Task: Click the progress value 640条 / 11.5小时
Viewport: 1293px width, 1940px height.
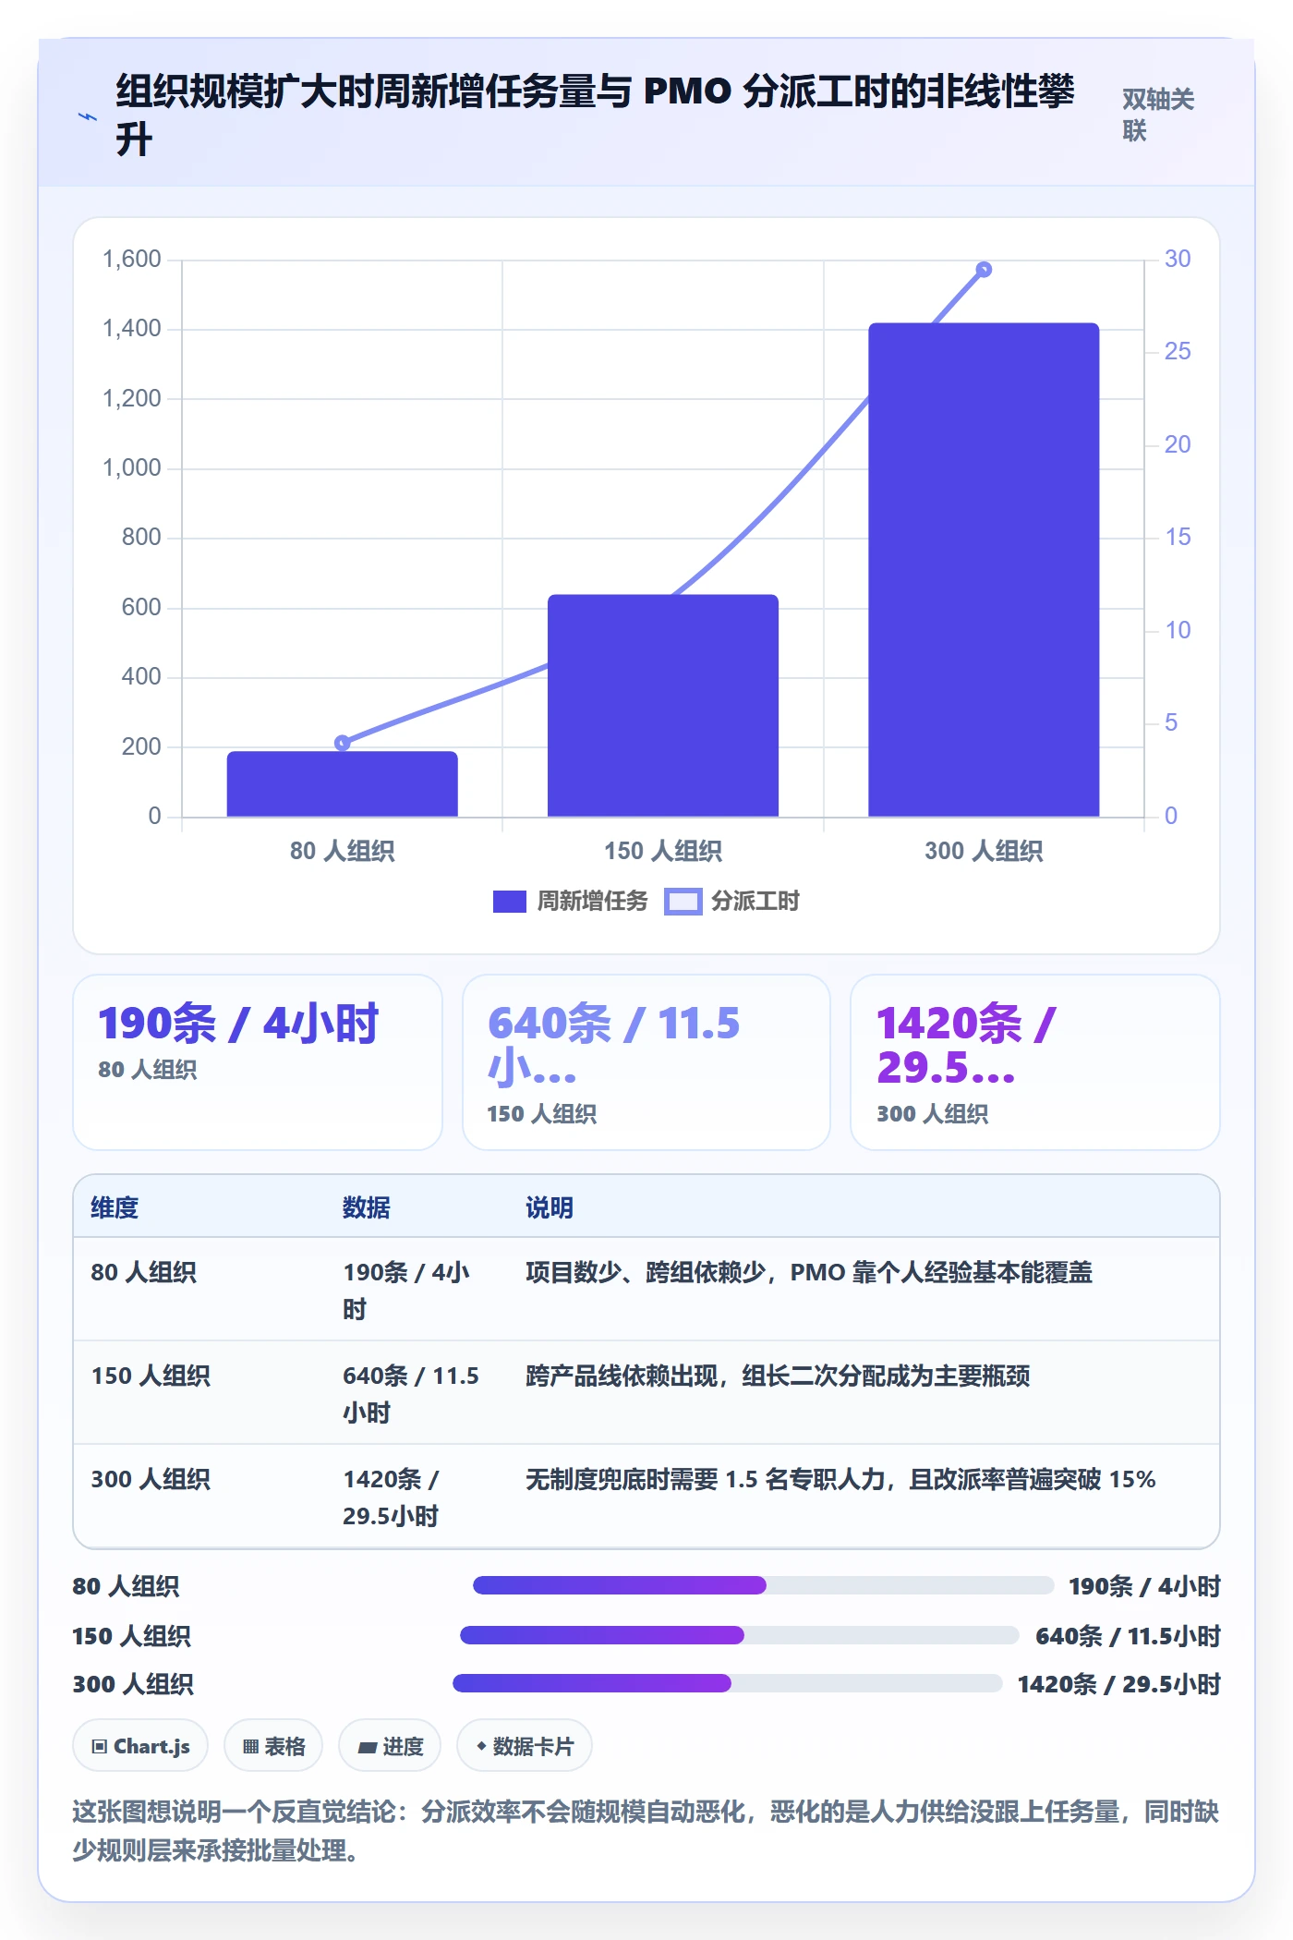Action: [1128, 1636]
